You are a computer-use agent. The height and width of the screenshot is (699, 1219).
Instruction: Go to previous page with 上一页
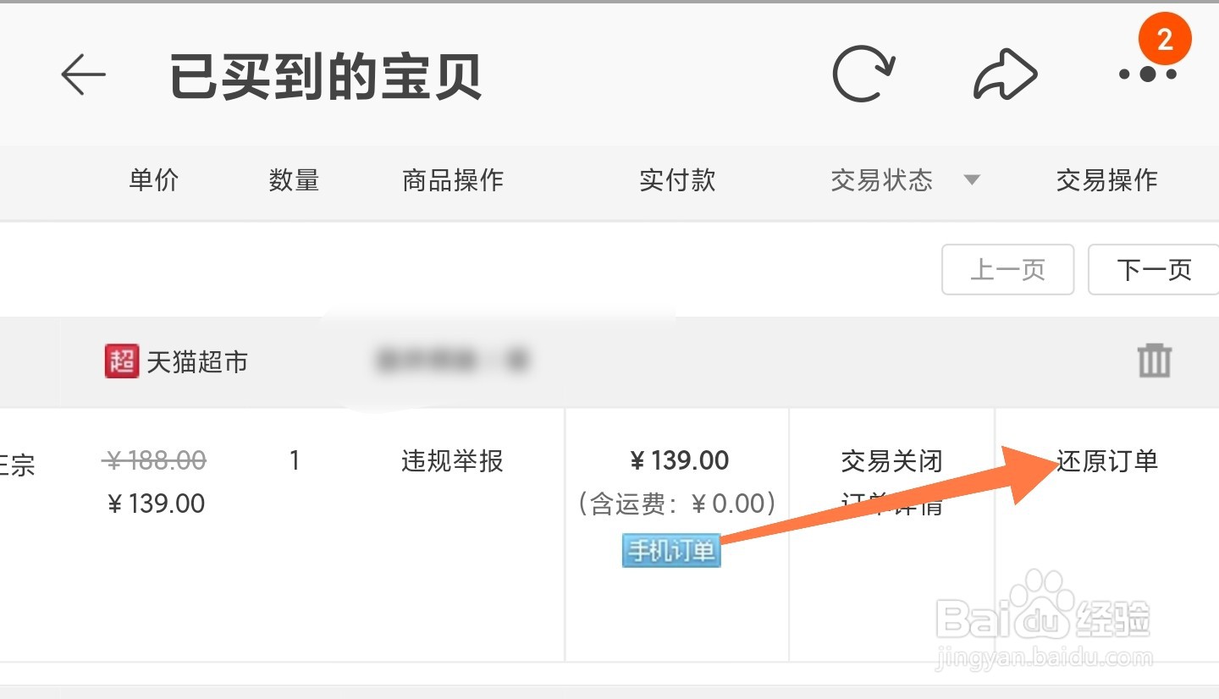click(x=1007, y=270)
